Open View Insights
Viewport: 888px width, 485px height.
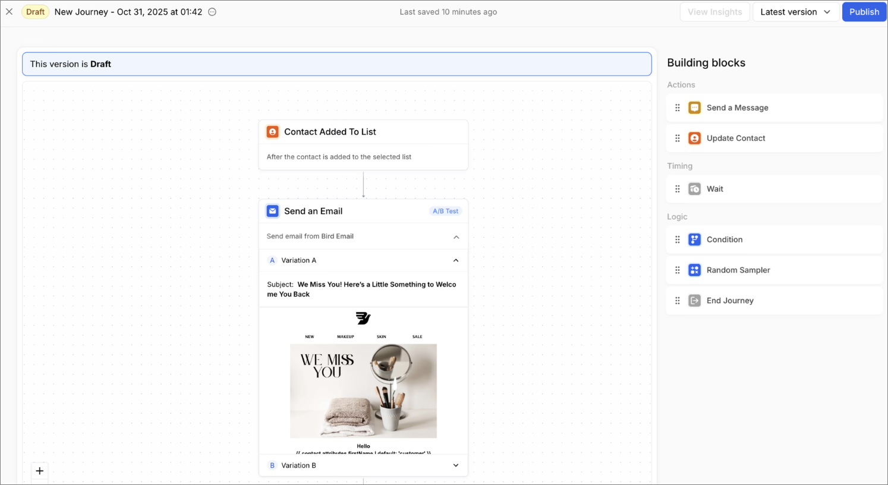(x=714, y=11)
